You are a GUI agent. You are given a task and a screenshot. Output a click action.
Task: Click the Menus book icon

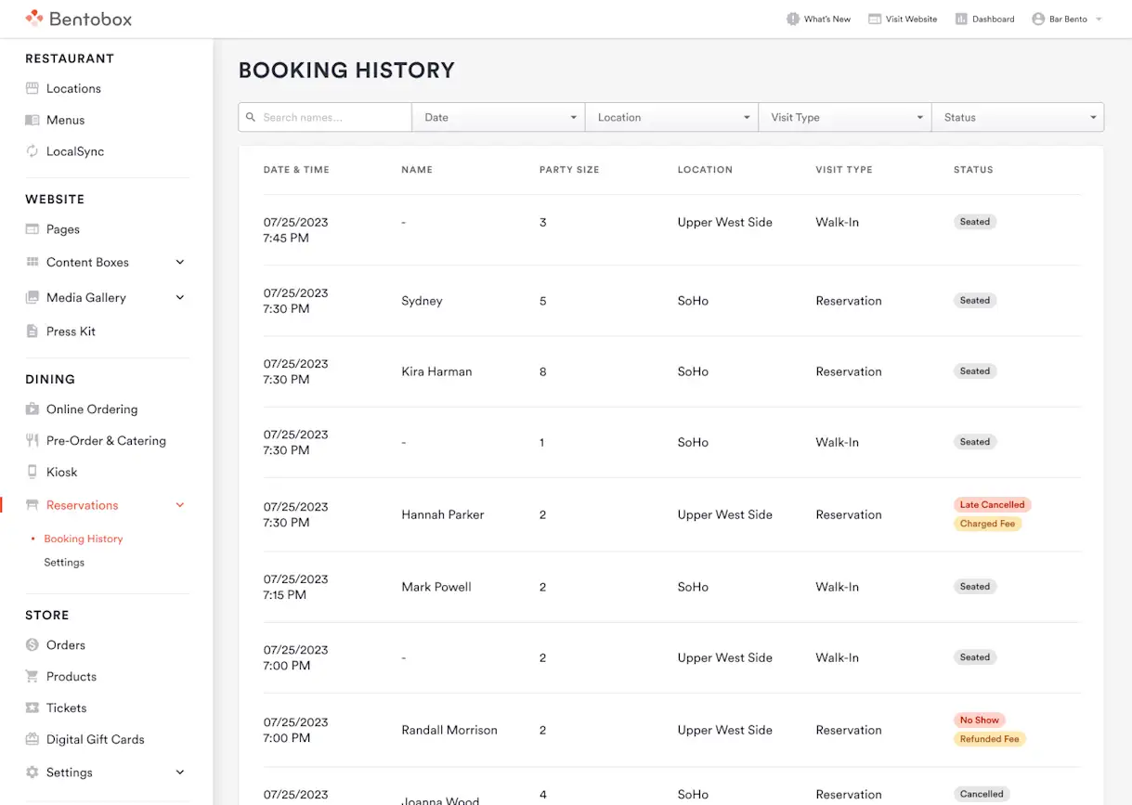point(33,120)
